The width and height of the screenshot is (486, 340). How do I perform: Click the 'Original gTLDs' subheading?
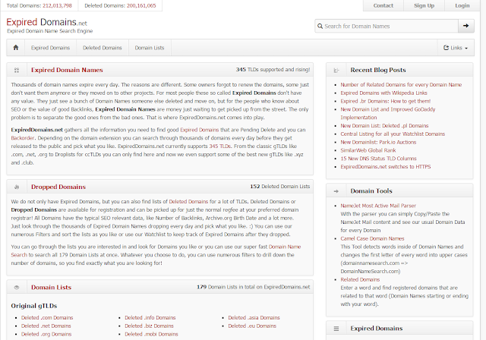pyautogui.click(x=34, y=306)
